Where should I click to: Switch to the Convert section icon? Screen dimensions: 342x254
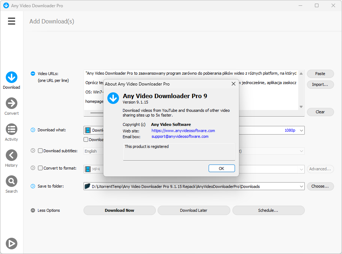12,103
